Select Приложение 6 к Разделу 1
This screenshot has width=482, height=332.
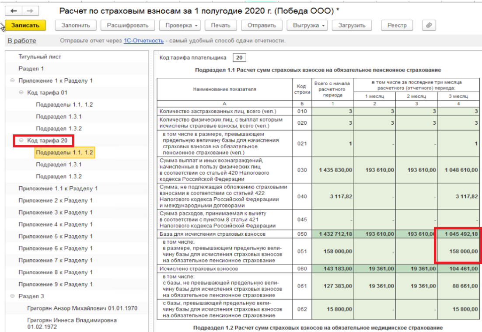tap(56, 248)
